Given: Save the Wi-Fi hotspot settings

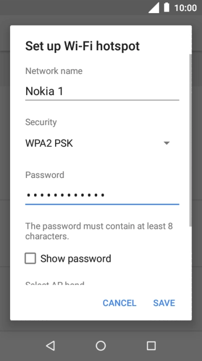Looking at the screenshot, I should (x=164, y=303).
